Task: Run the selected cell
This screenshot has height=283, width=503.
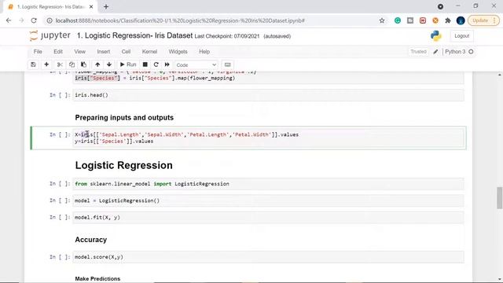Action: click(x=128, y=64)
